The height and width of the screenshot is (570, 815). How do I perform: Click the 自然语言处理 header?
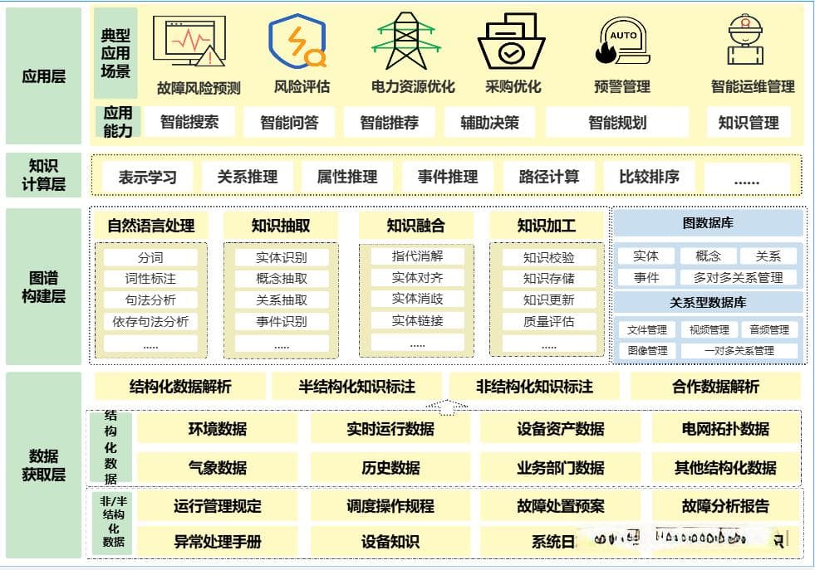150,226
